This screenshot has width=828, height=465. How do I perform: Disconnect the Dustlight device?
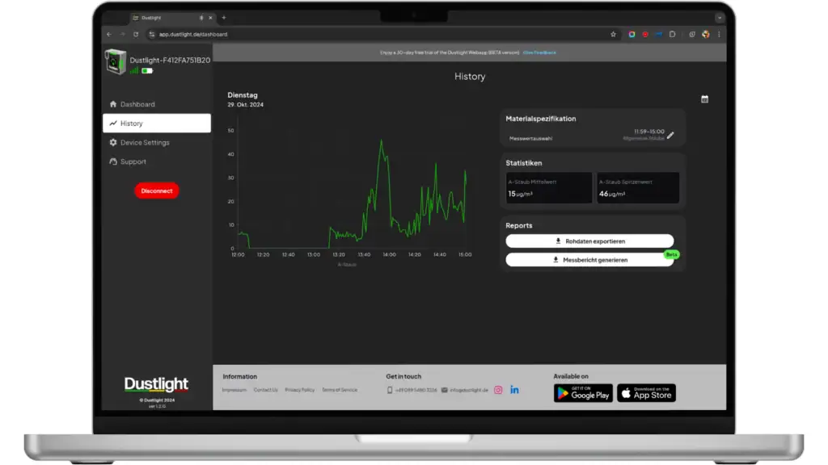(157, 191)
